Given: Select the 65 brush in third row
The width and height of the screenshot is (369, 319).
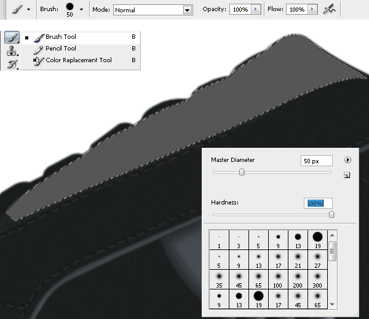Looking at the screenshot, I should coord(258,280).
